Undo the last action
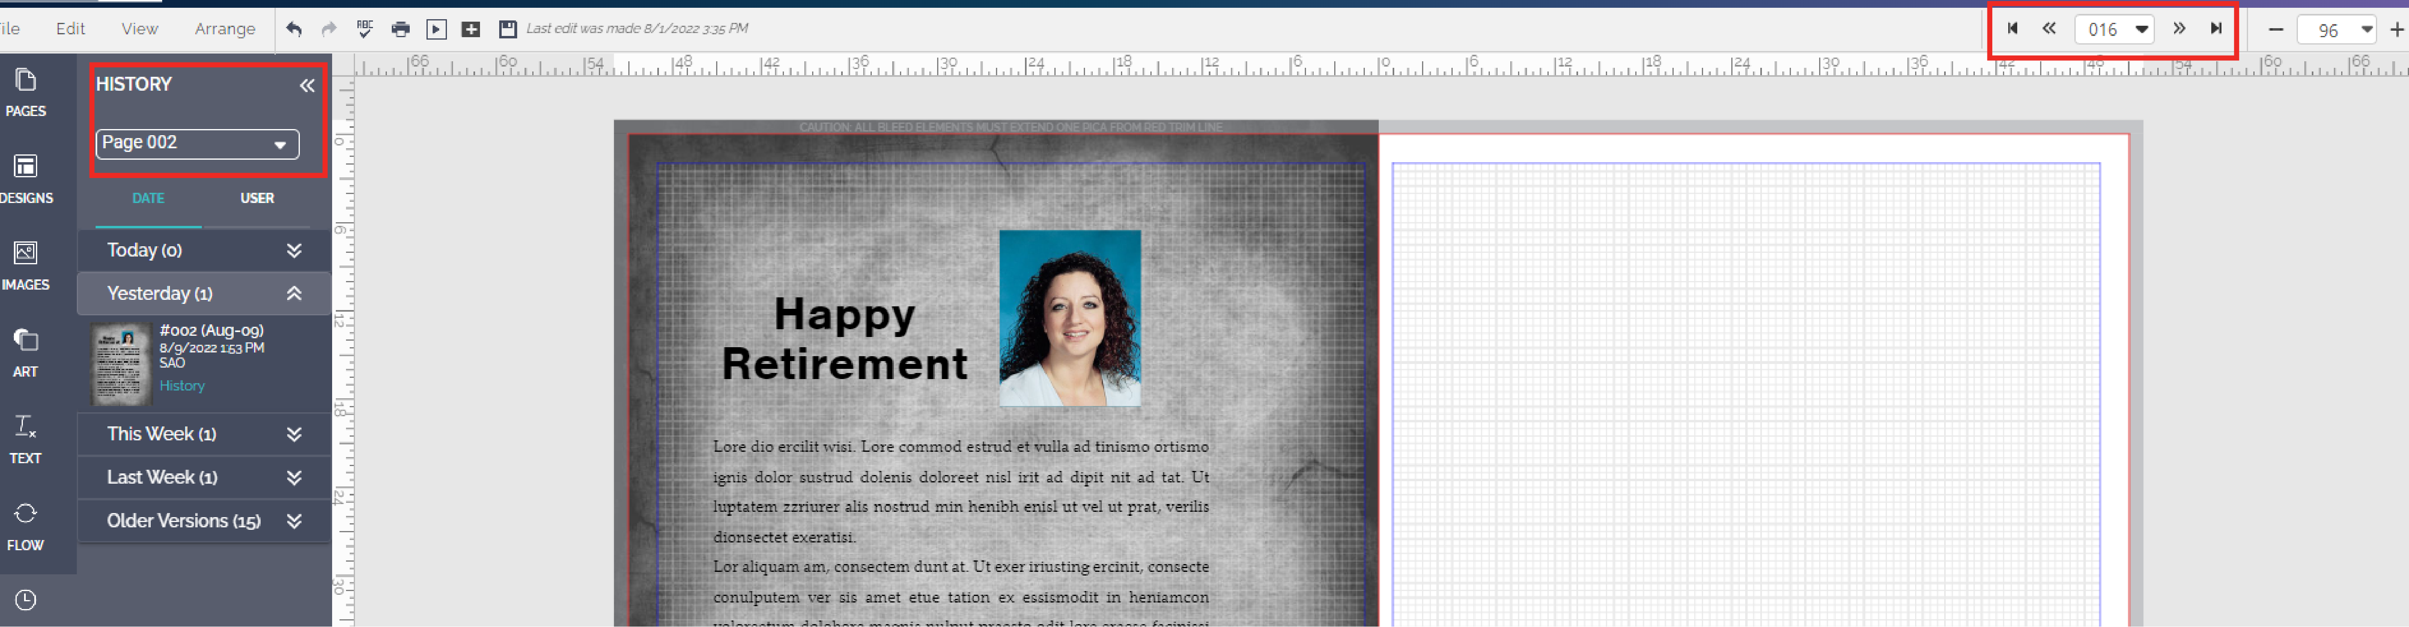This screenshot has width=2409, height=627. (293, 28)
